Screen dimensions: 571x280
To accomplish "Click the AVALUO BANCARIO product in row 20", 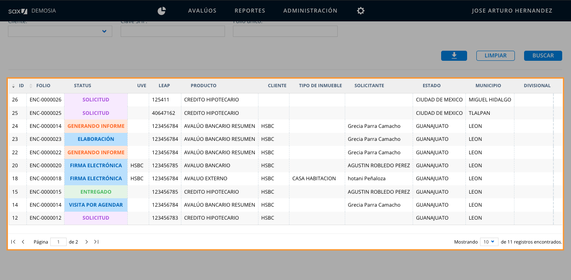I will (x=207, y=166).
